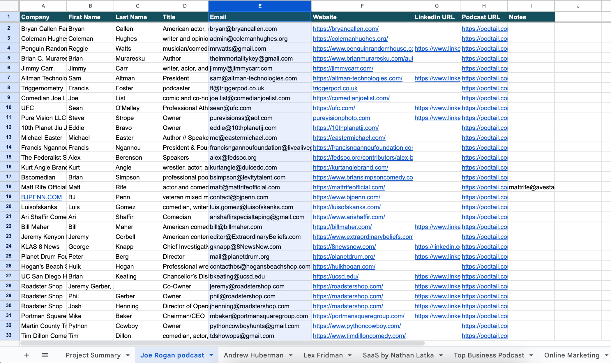Screen dimensions: 611x363
Task: Open SaaS by Nathan Latka tab dropdown
Action: pos(441,355)
